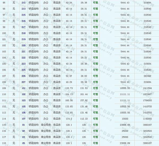
Task: Open room 218 link in row 100
Action: click(x=24, y=33)
